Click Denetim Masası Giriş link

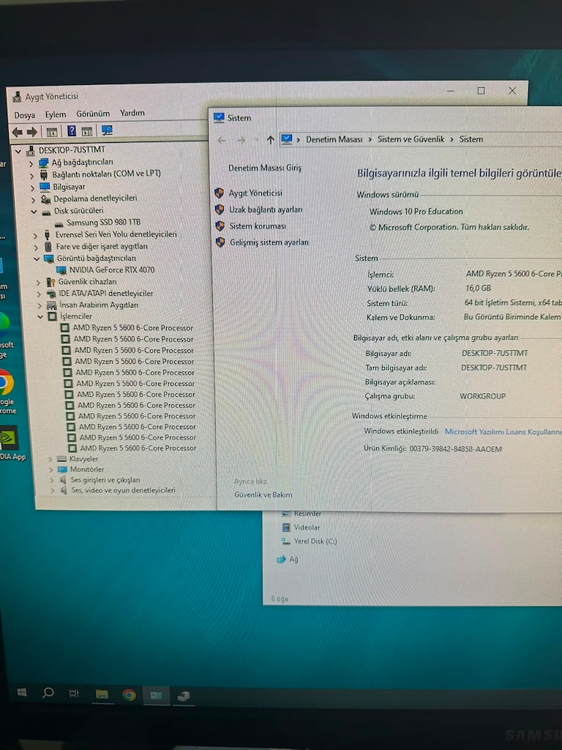[x=265, y=168]
